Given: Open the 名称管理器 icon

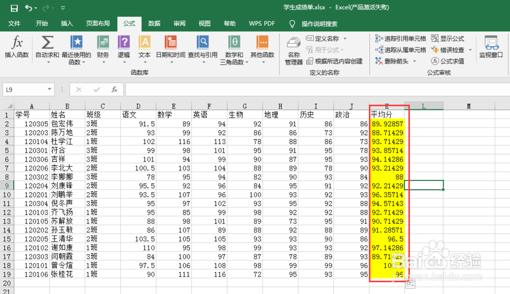Looking at the screenshot, I should click(294, 44).
